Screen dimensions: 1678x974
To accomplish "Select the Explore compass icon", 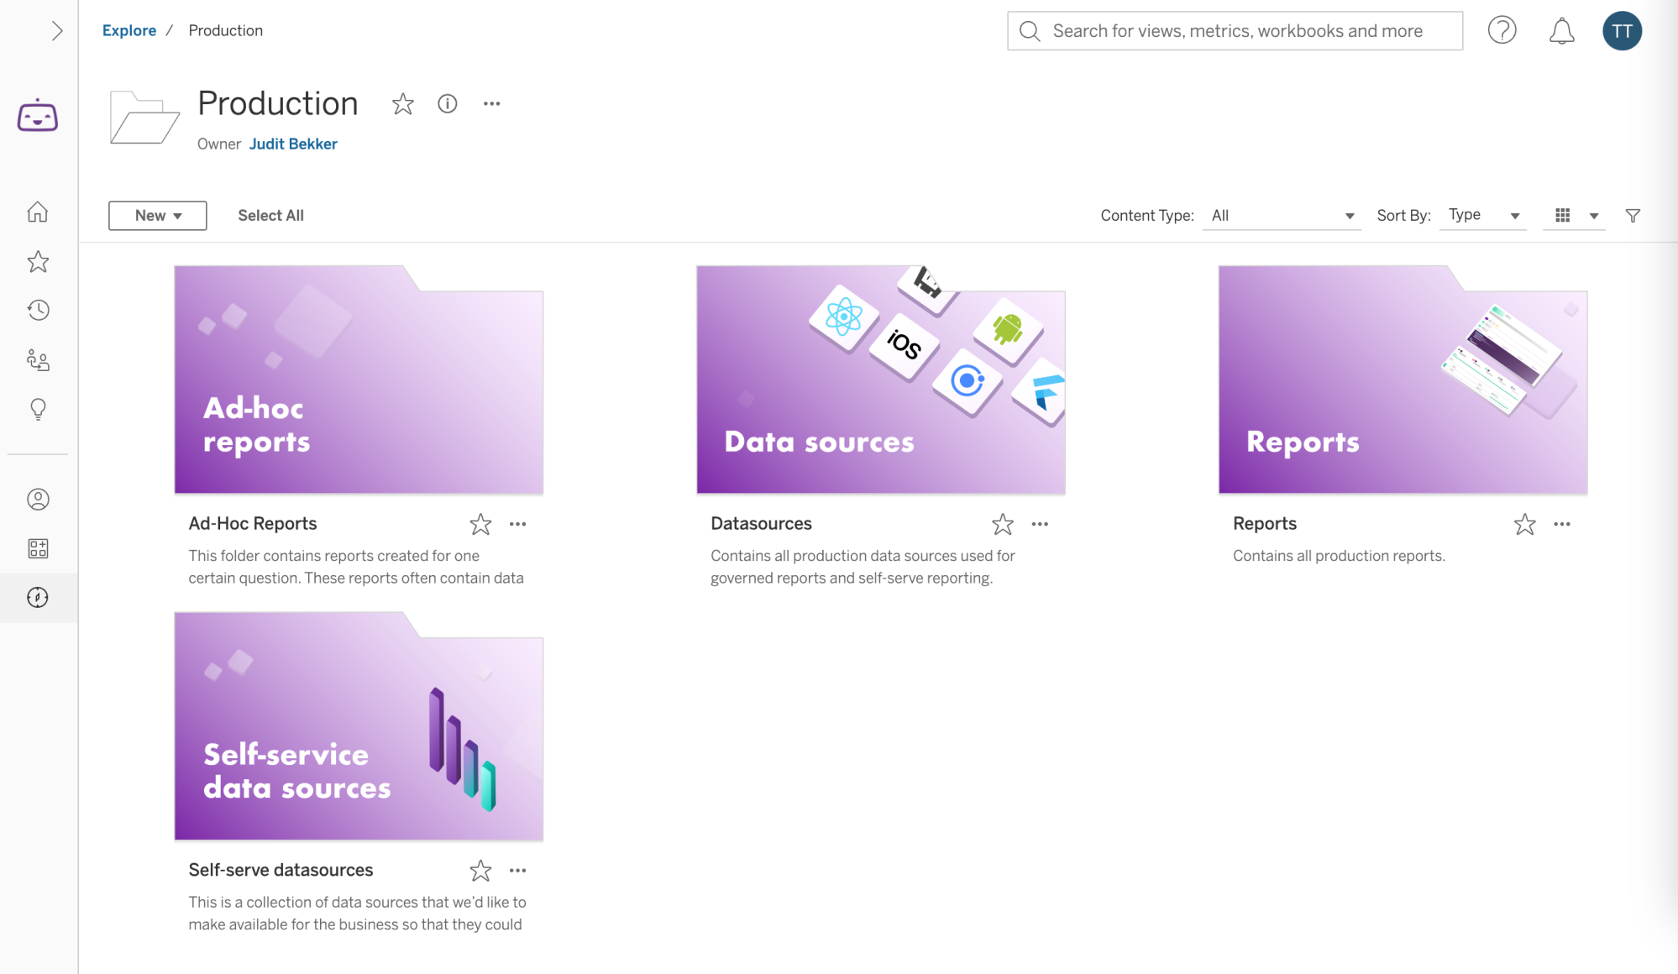I will tap(38, 598).
